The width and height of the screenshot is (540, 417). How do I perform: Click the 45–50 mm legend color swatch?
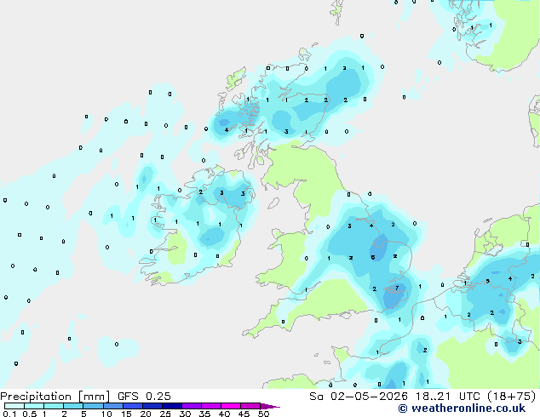pyautogui.click(x=250, y=406)
